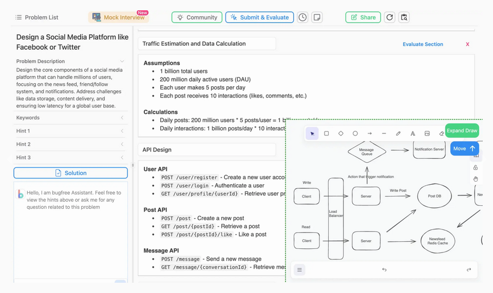
Task: Open the timer clock icon
Action: [x=302, y=17]
